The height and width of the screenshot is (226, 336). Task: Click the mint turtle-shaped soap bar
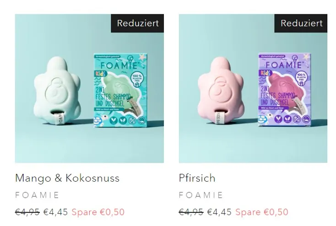[57, 91]
